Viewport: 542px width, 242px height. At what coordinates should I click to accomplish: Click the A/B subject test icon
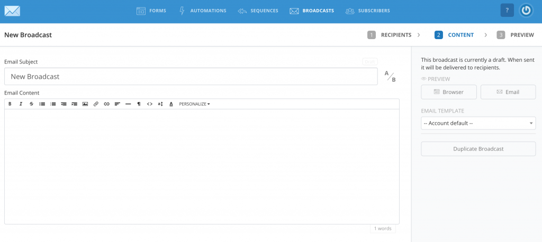click(390, 76)
